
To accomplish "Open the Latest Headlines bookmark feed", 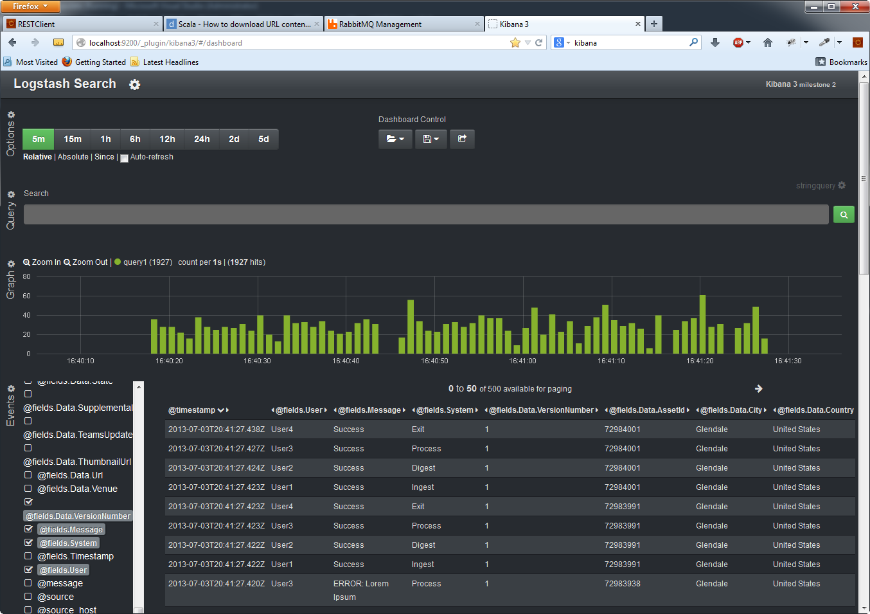I will (x=164, y=62).
